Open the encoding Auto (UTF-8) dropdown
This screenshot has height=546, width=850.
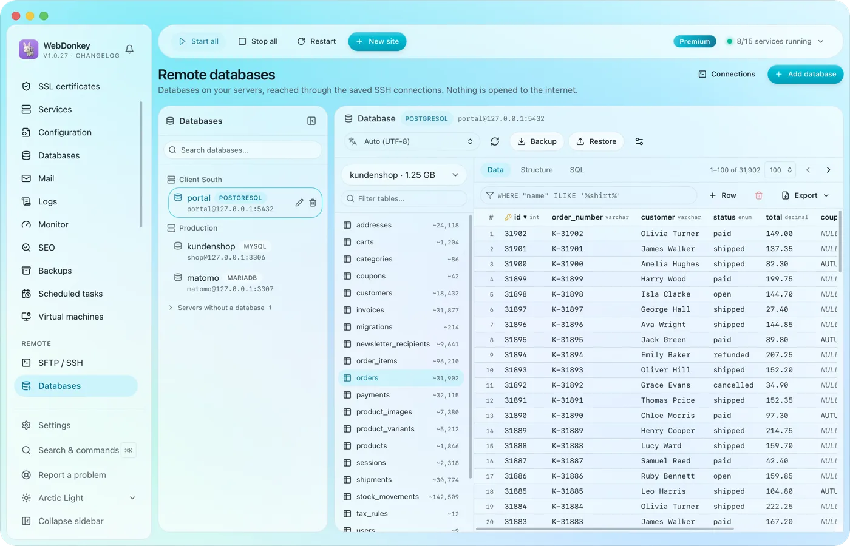pyautogui.click(x=411, y=141)
